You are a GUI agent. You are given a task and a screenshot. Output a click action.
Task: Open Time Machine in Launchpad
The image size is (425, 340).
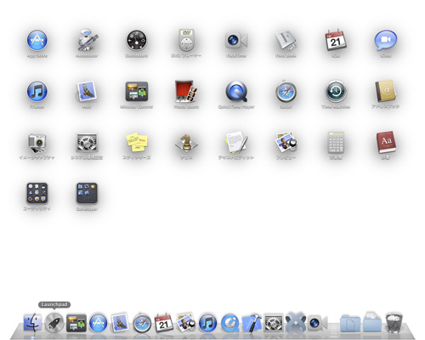336,91
